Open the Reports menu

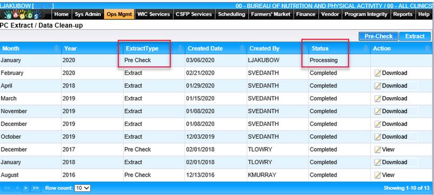click(403, 15)
